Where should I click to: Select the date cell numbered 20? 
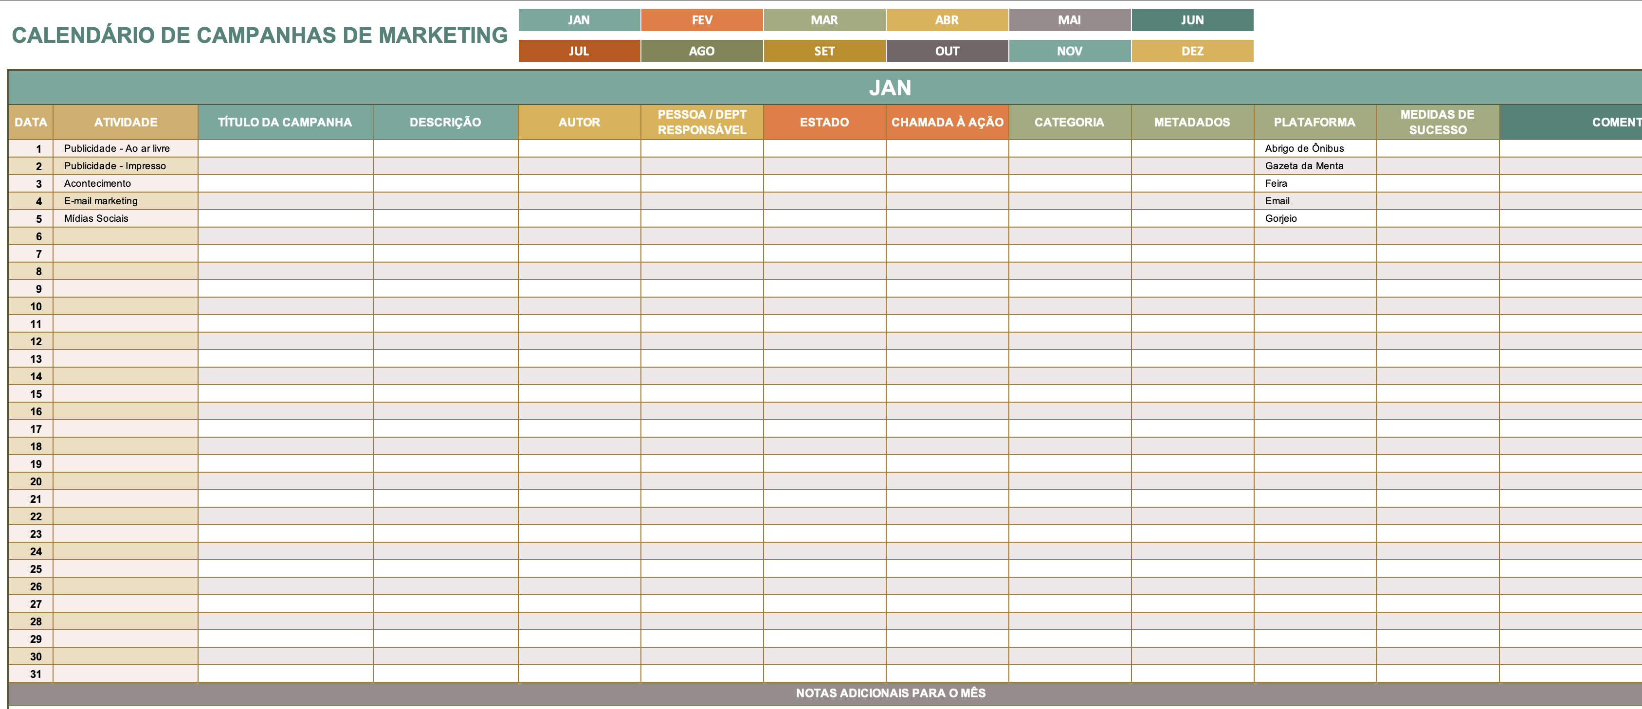pyautogui.click(x=31, y=481)
